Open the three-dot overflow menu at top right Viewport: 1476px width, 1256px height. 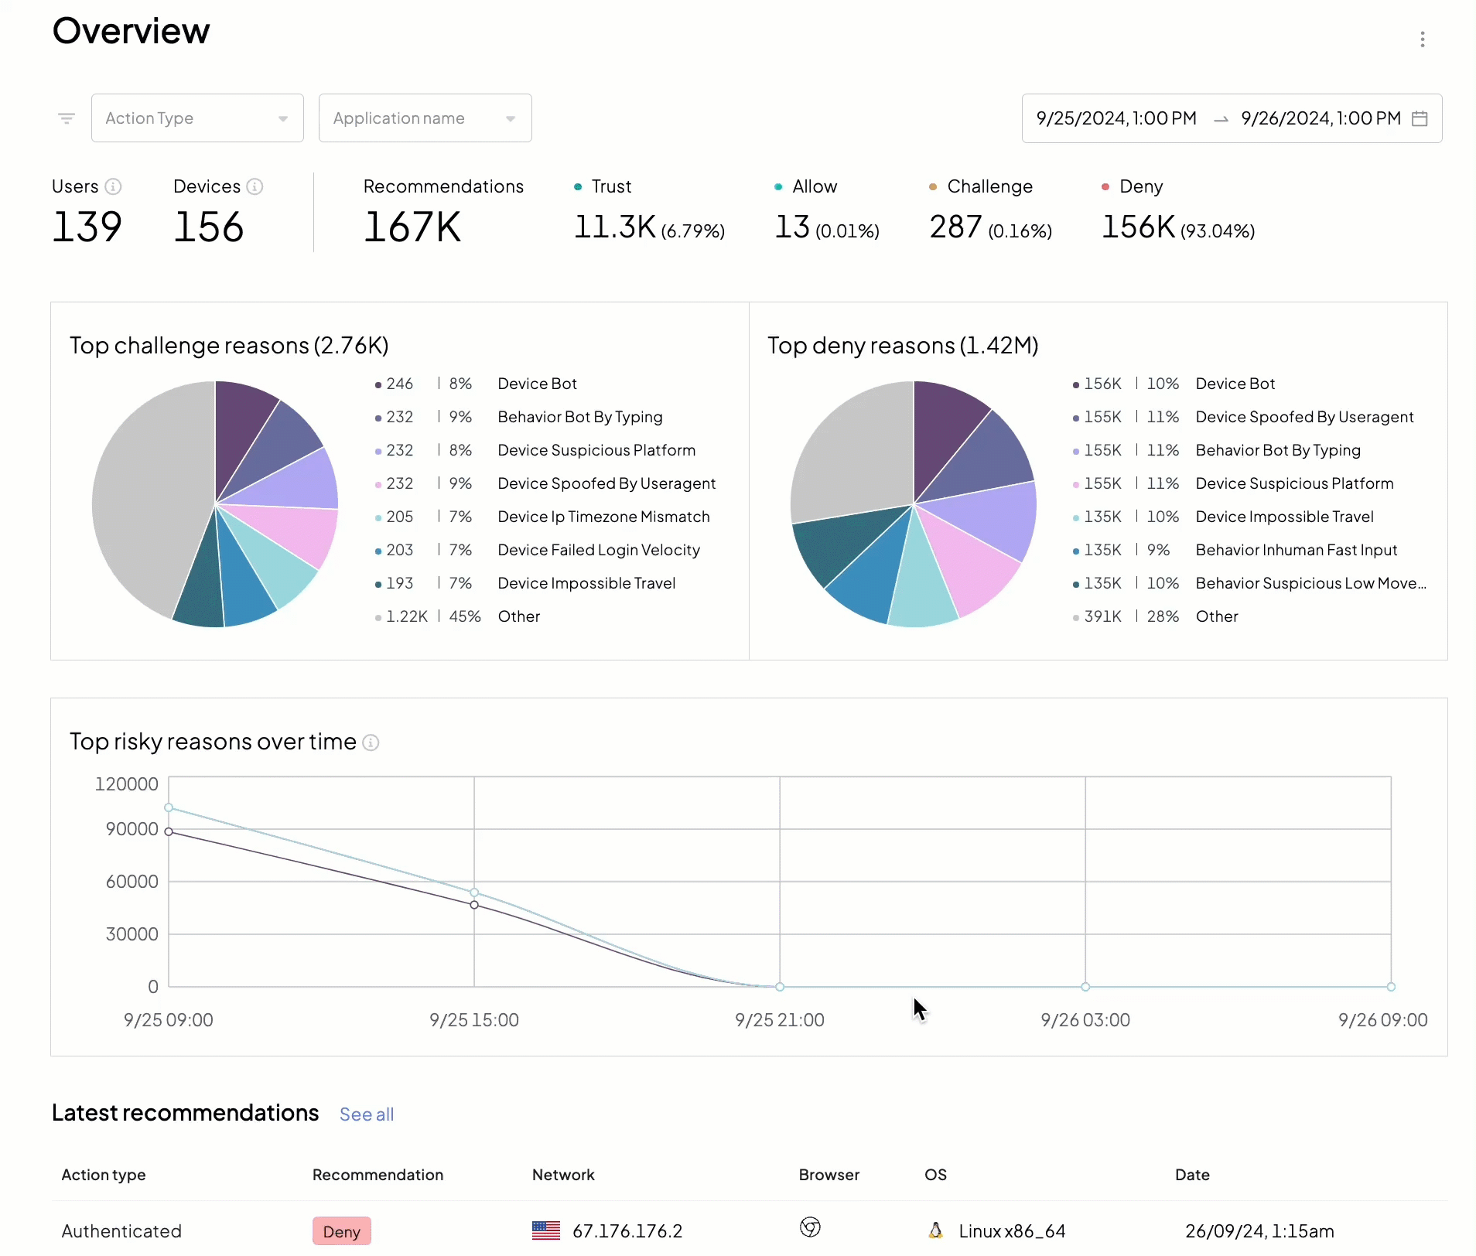click(1423, 39)
